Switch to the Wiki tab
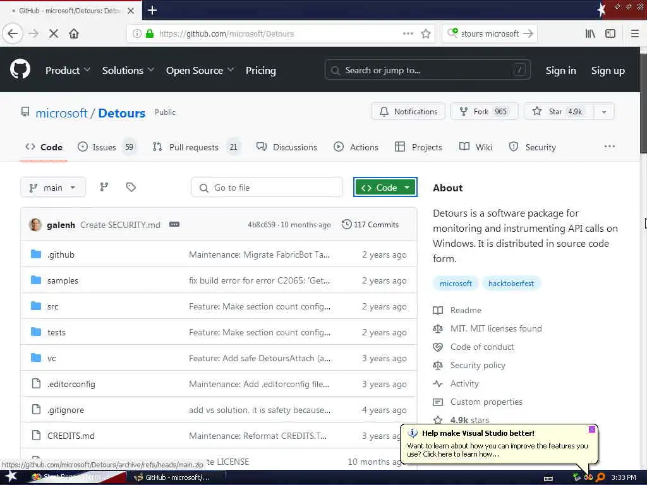 476,147
